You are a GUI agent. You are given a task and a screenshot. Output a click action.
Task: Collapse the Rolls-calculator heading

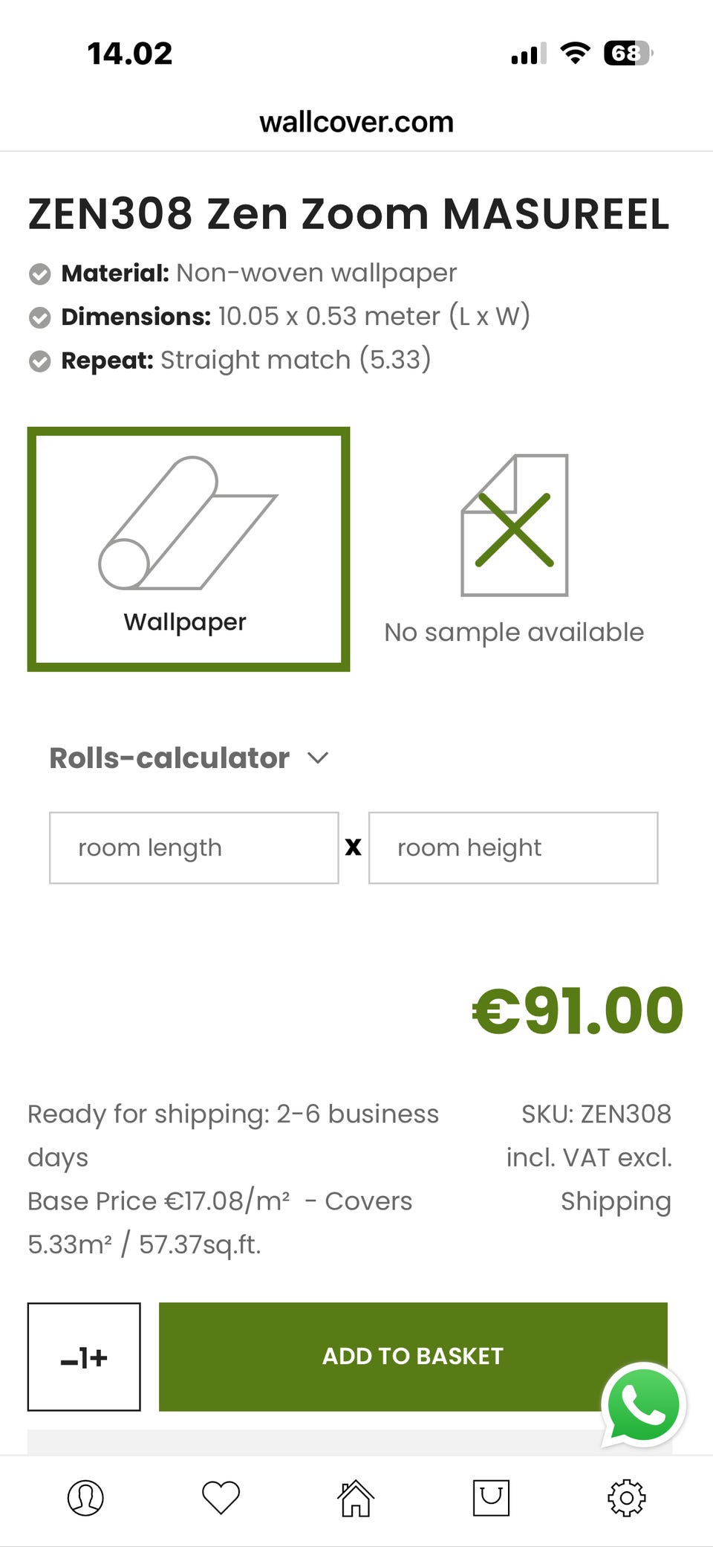tap(169, 758)
